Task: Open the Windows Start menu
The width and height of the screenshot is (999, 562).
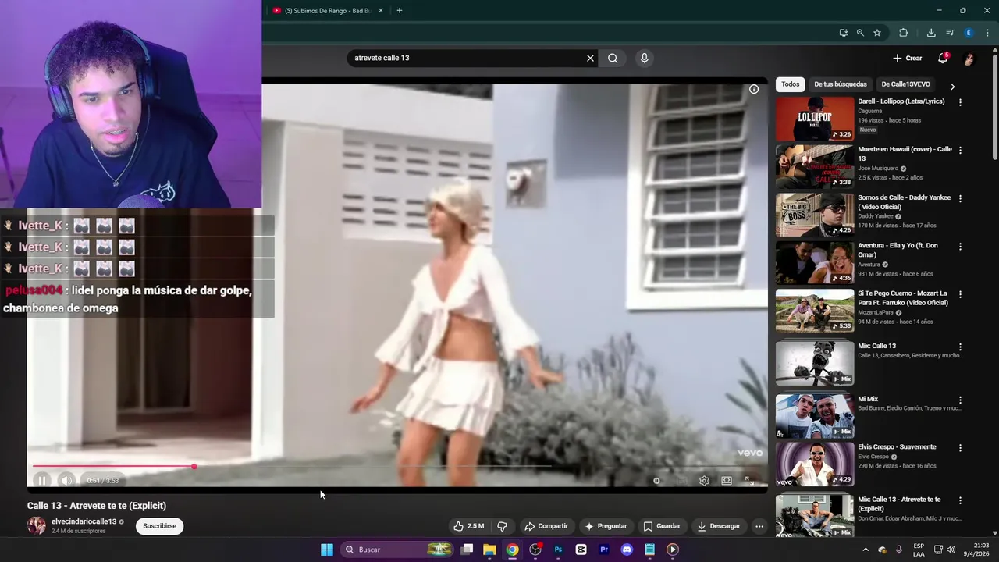Action: click(x=327, y=550)
